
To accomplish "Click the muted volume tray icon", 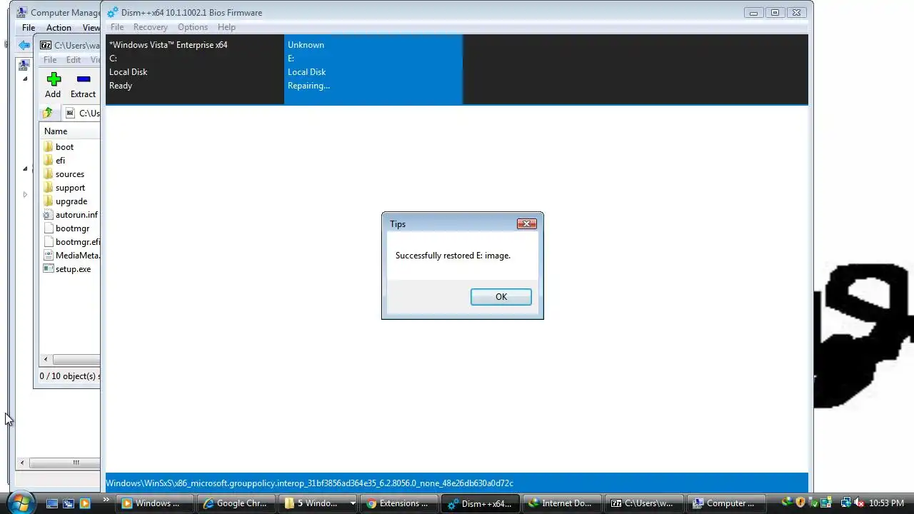I will point(859,503).
